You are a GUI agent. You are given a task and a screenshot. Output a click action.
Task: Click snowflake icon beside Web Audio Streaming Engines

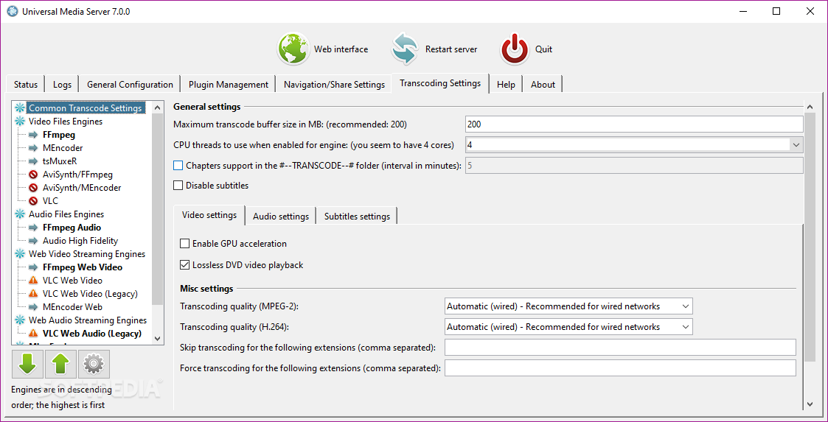20,320
